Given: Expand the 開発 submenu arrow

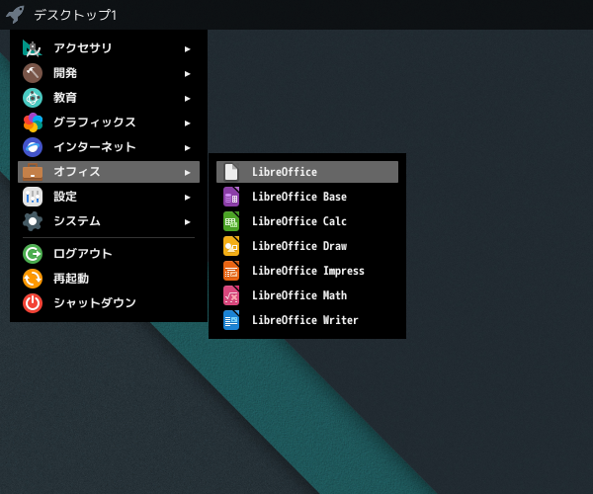Looking at the screenshot, I should coord(187,74).
